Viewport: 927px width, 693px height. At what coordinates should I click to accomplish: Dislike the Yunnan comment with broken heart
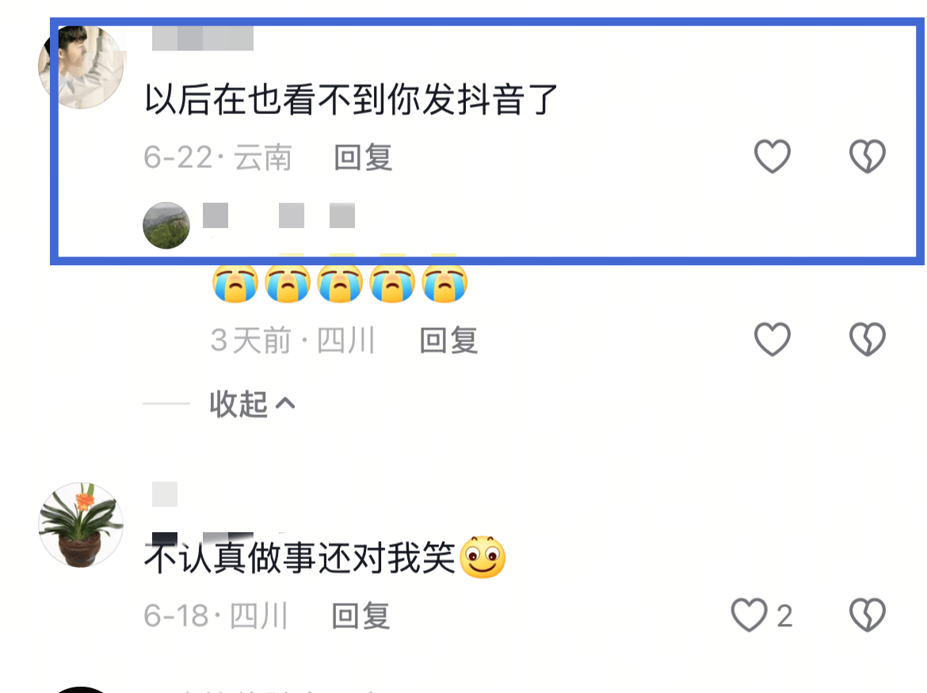tap(868, 157)
